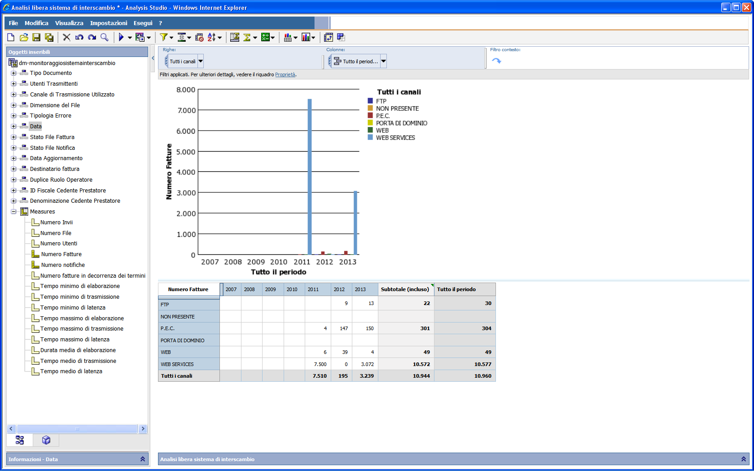The height and width of the screenshot is (471, 754).
Task: Click the Subtotale (incluso) column header
Action: click(x=406, y=289)
